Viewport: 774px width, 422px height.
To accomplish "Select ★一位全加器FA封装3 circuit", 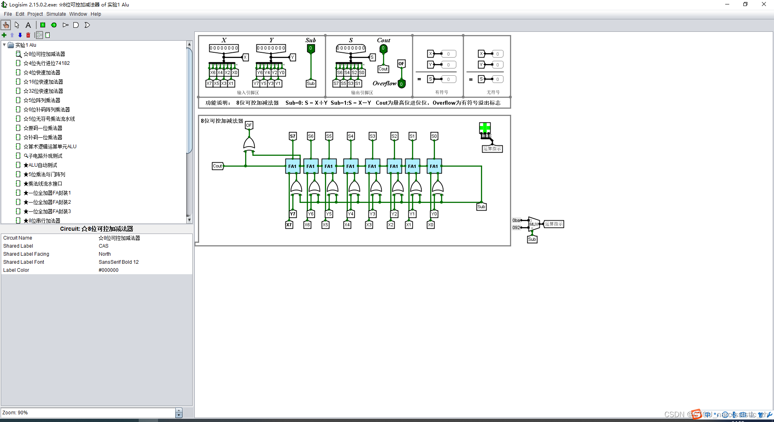I will pos(47,211).
